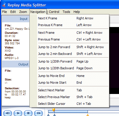Click the orange triangle marker on timeline

click(88, 115)
